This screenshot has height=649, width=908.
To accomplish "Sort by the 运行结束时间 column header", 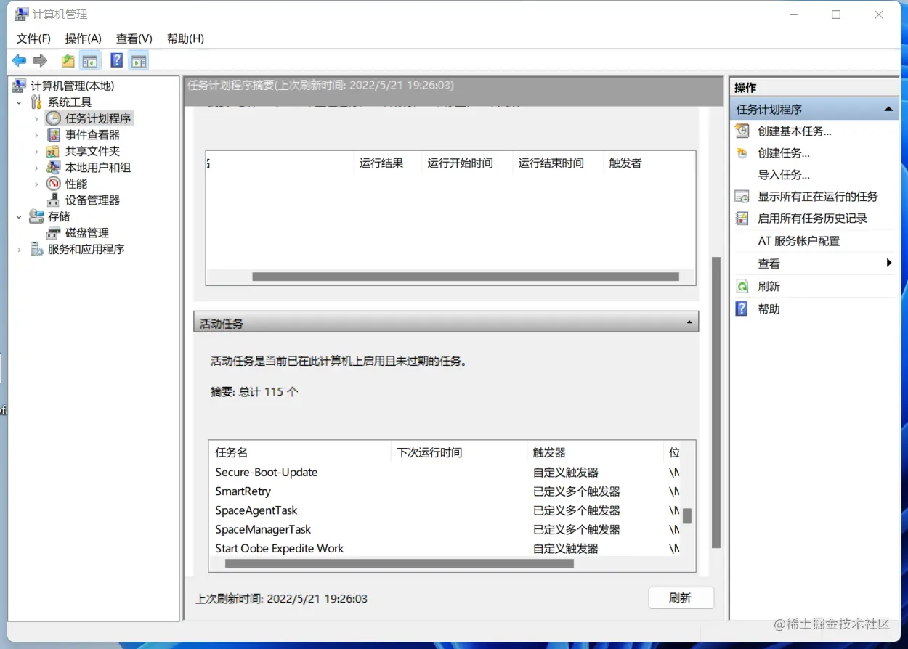I will (558, 163).
